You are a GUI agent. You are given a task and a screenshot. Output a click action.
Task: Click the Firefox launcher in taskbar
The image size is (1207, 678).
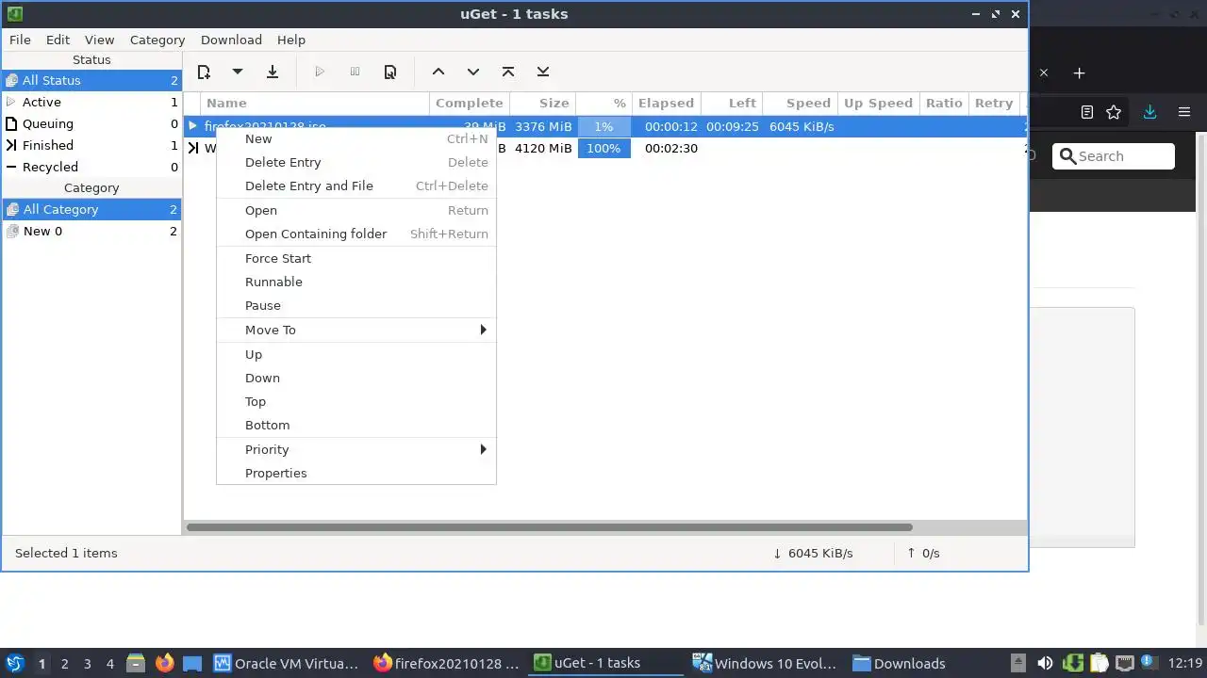(x=164, y=663)
